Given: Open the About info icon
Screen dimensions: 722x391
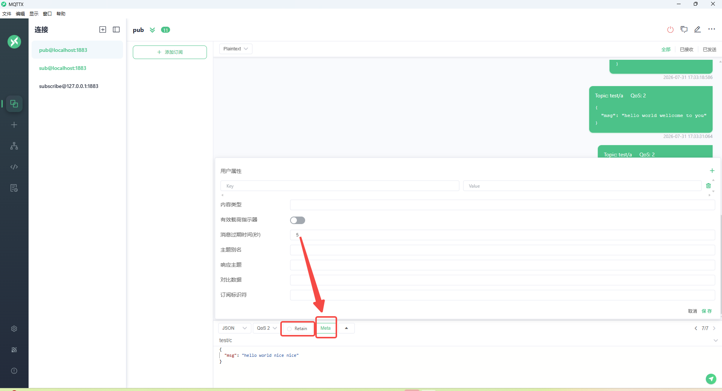Looking at the screenshot, I should [x=14, y=371].
